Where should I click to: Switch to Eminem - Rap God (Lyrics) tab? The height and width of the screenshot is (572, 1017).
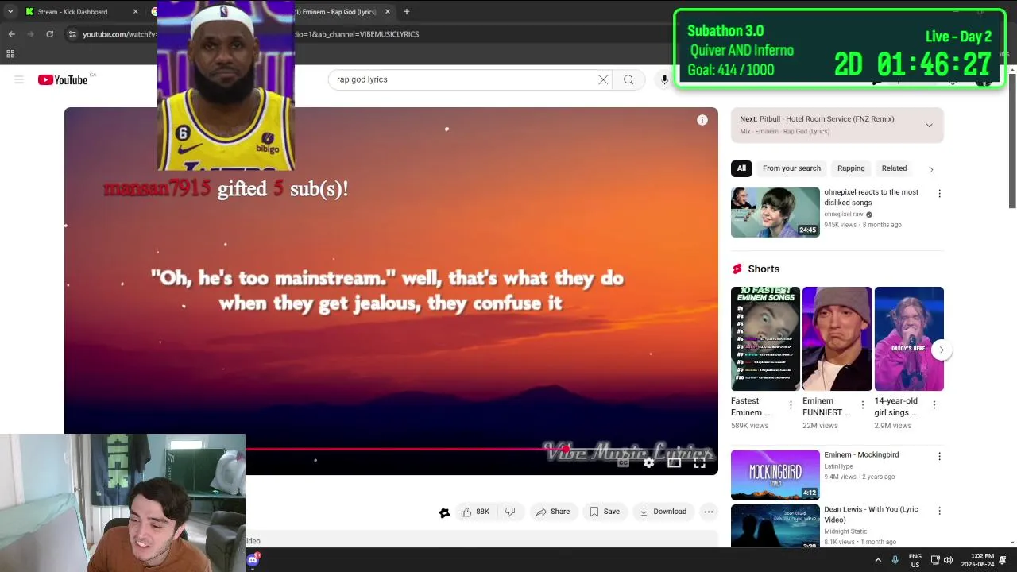[342, 12]
